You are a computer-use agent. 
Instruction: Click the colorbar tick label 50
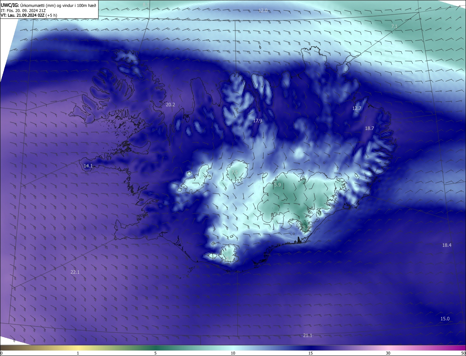463,353
